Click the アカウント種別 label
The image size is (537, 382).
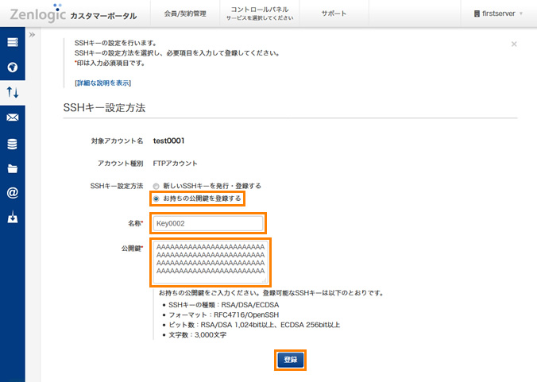pos(120,164)
